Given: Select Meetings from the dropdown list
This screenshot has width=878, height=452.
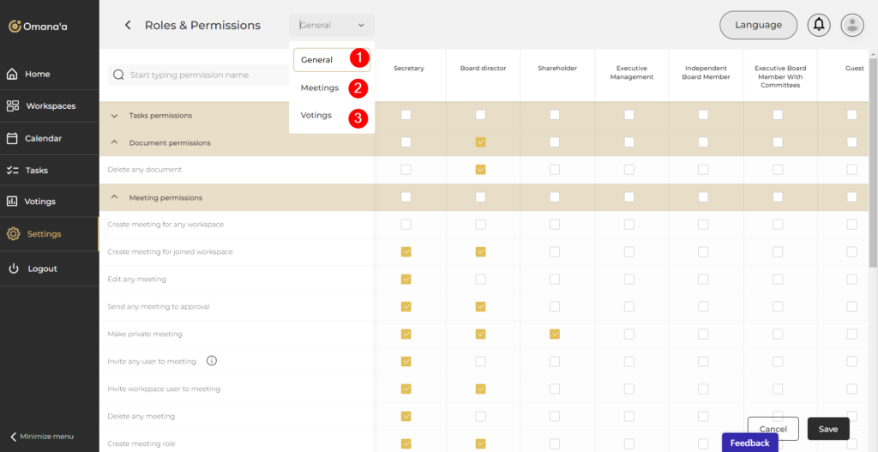Looking at the screenshot, I should pyautogui.click(x=320, y=87).
